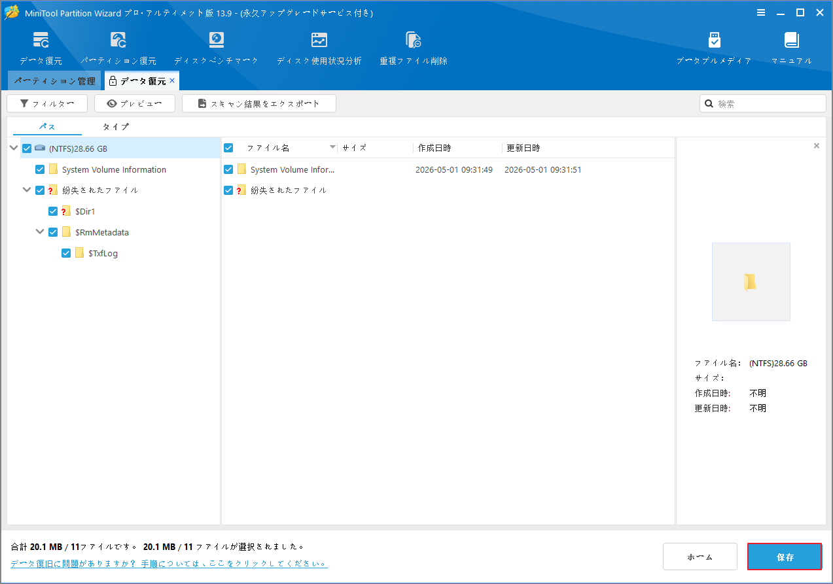Image resolution: width=833 pixels, height=584 pixels.
Task: Uncheck the $Dir1 checkbox
Action: (53, 211)
